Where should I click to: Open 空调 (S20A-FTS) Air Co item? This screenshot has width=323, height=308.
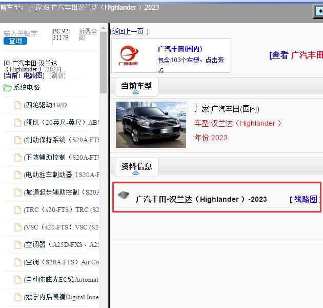61,262
